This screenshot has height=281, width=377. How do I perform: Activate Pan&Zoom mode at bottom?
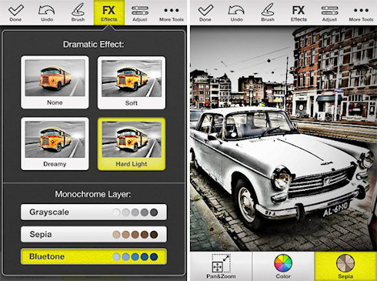(x=221, y=266)
